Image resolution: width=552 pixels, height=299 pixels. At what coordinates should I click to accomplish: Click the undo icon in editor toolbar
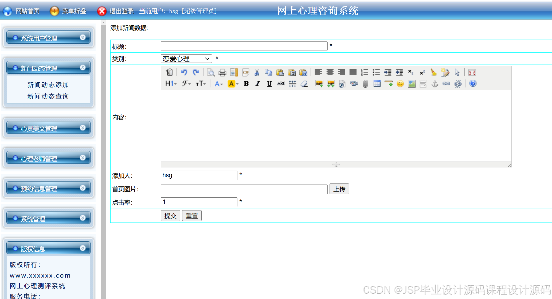point(184,72)
